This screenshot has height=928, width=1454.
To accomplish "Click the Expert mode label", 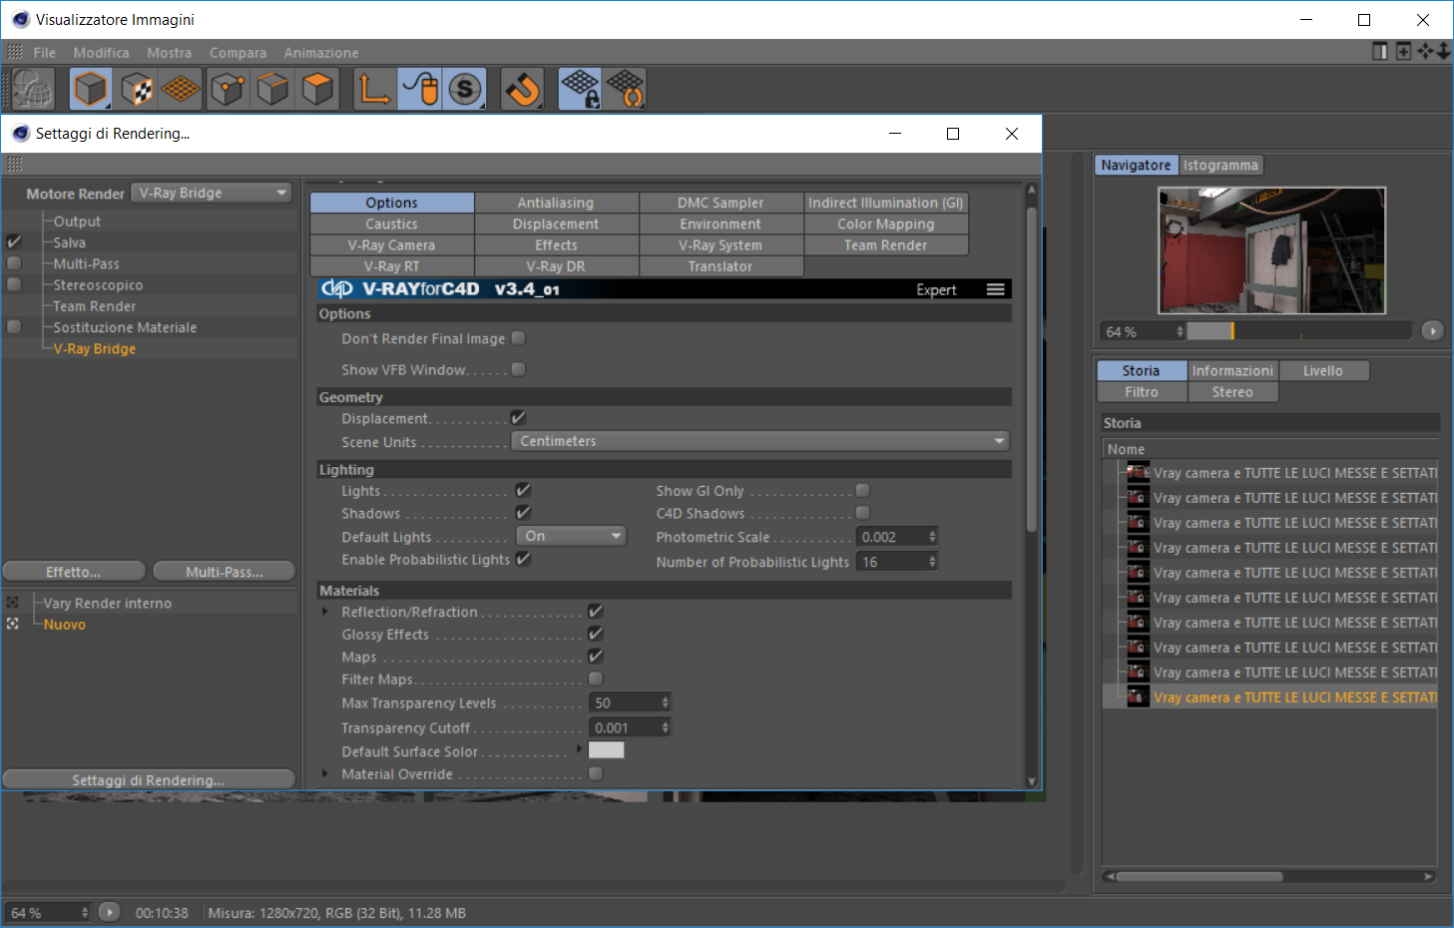I will coord(936,289).
